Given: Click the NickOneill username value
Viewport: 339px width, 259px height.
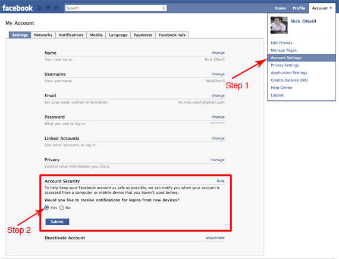Looking at the screenshot, I should point(215,81).
